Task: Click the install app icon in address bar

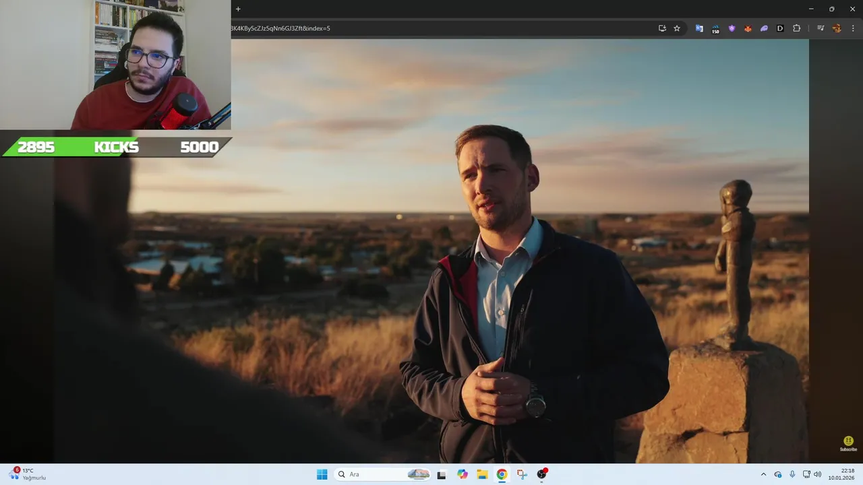Action: pyautogui.click(x=662, y=28)
